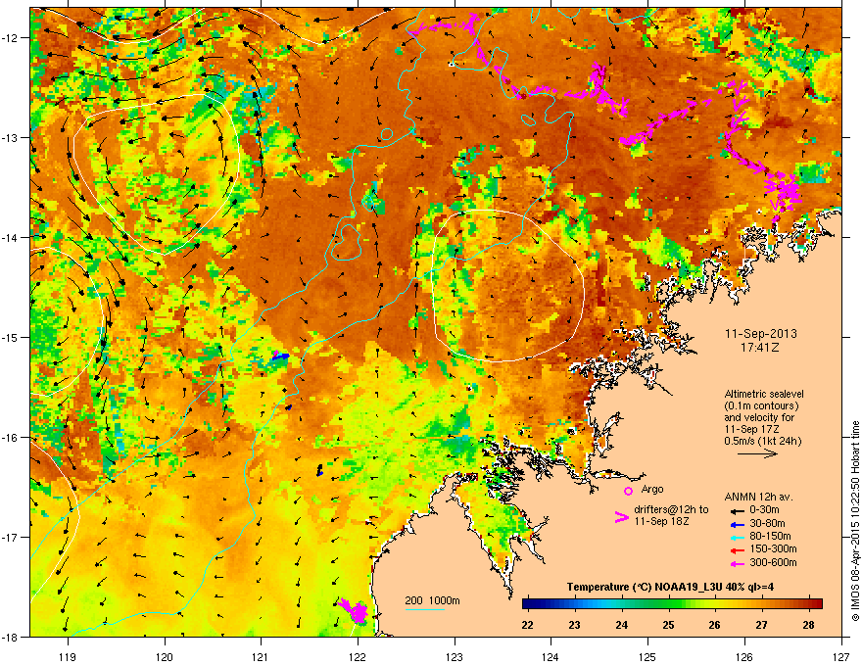The width and height of the screenshot is (862, 666).
Task: Select the cyan 80-150m arrow legend icon
Action: pos(737,537)
